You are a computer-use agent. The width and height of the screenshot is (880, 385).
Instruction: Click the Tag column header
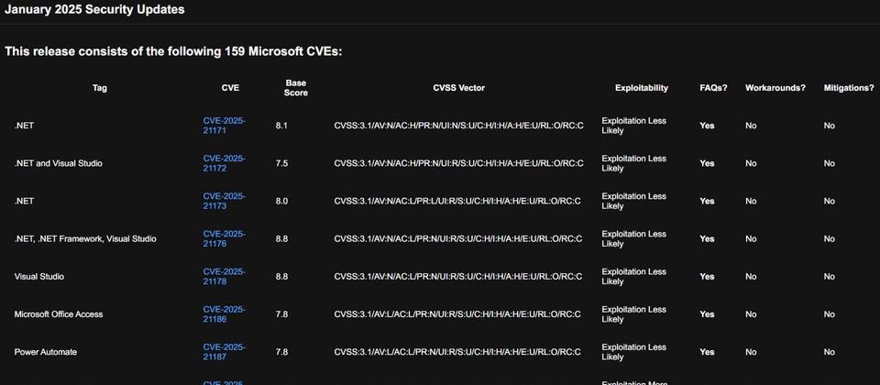click(x=100, y=88)
